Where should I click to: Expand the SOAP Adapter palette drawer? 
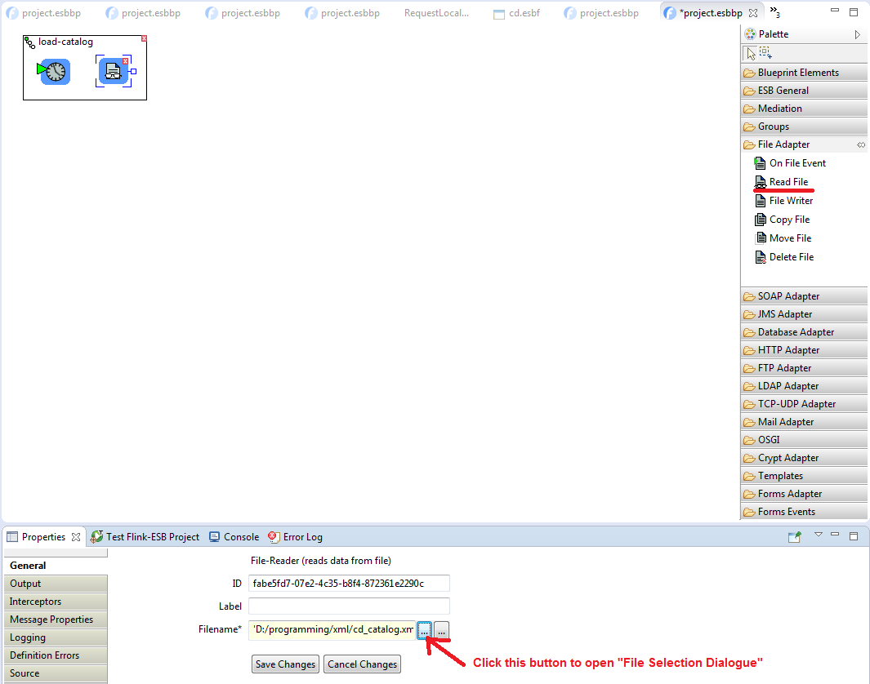787,296
